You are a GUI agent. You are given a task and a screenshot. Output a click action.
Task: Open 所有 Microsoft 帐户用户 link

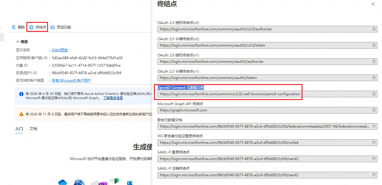point(71,80)
